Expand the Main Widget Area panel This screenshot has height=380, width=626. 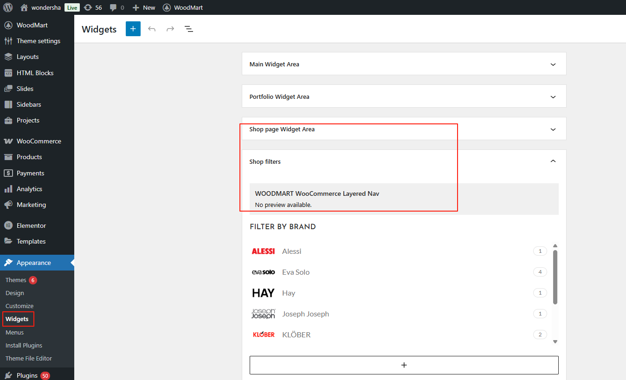pos(553,64)
